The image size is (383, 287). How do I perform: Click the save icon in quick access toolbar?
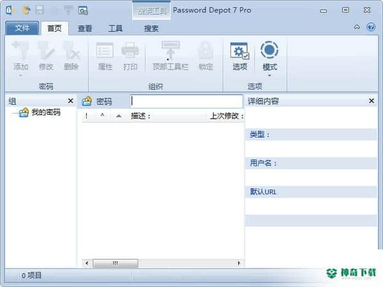40,10
